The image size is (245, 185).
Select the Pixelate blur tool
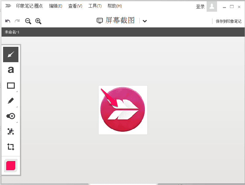pyautogui.click(x=11, y=131)
